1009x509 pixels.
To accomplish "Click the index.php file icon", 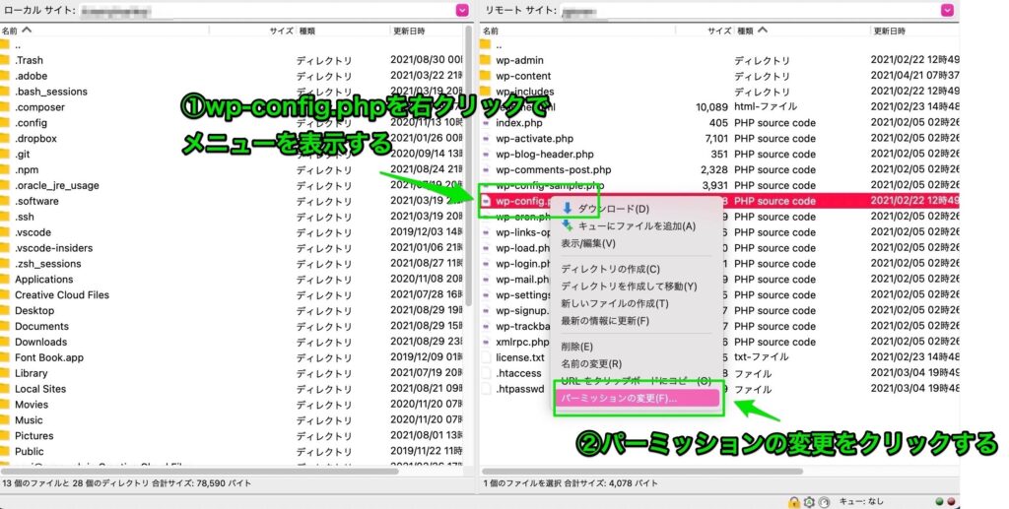I will point(486,123).
